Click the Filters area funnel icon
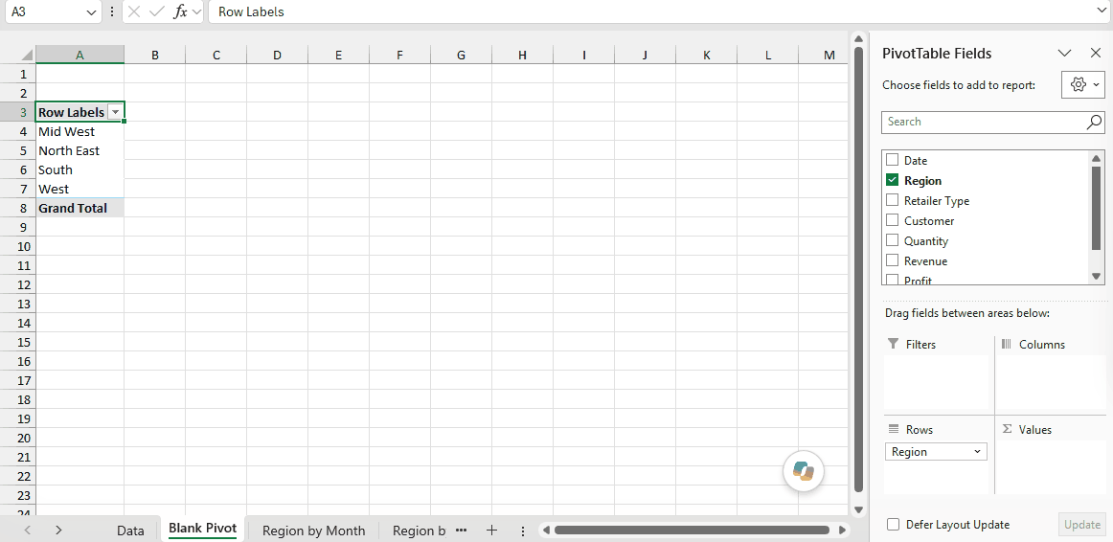 [x=894, y=344]
